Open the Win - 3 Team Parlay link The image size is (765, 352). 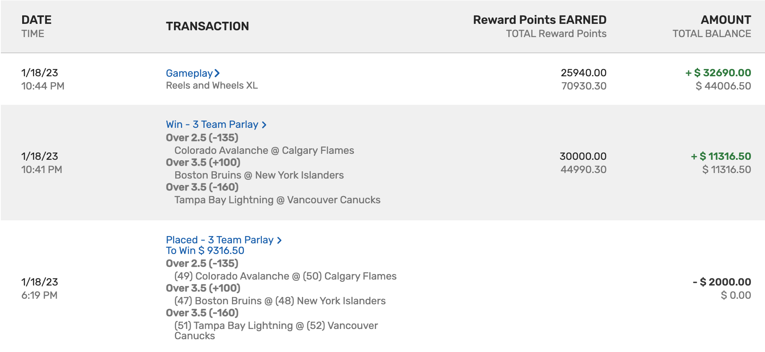212,124
